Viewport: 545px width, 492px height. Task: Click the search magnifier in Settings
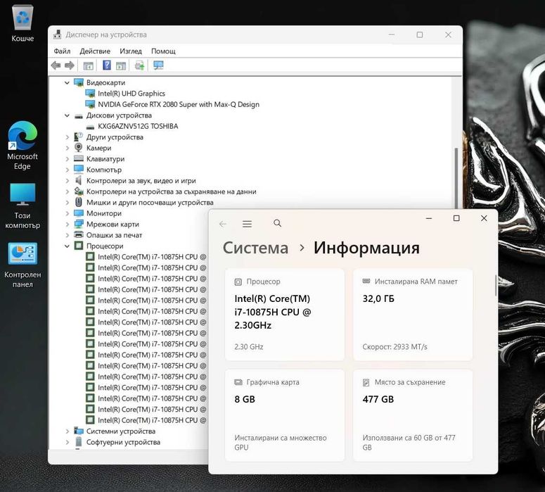(277, 223)
